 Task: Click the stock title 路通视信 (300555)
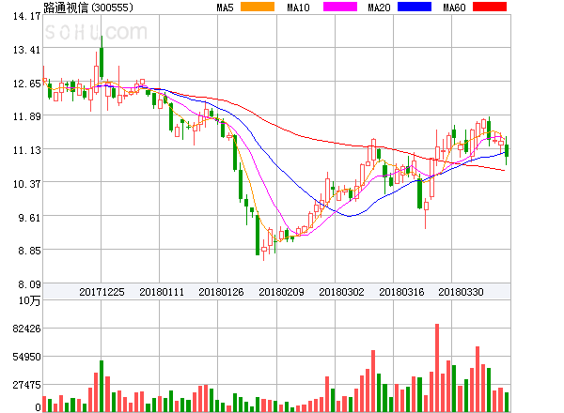88,8
